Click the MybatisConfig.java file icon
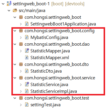108x108 pixels. pyautogui.click(x=27, y=37)
